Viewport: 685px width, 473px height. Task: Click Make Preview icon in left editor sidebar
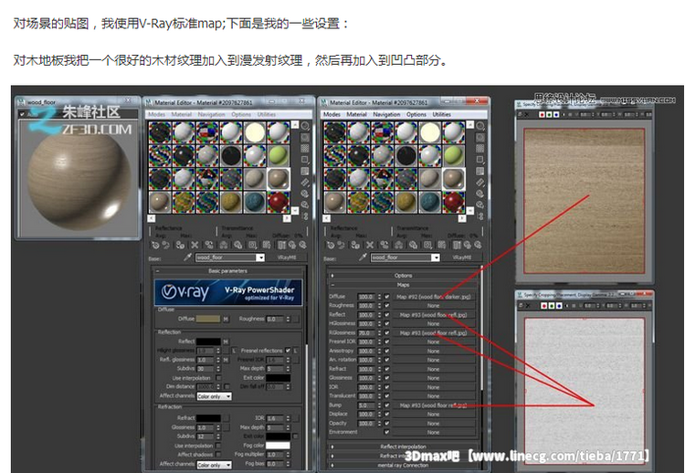[x=305, y=183]
